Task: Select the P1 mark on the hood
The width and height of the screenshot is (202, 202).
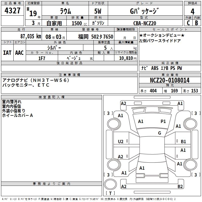Action: (x=163, y=121)
